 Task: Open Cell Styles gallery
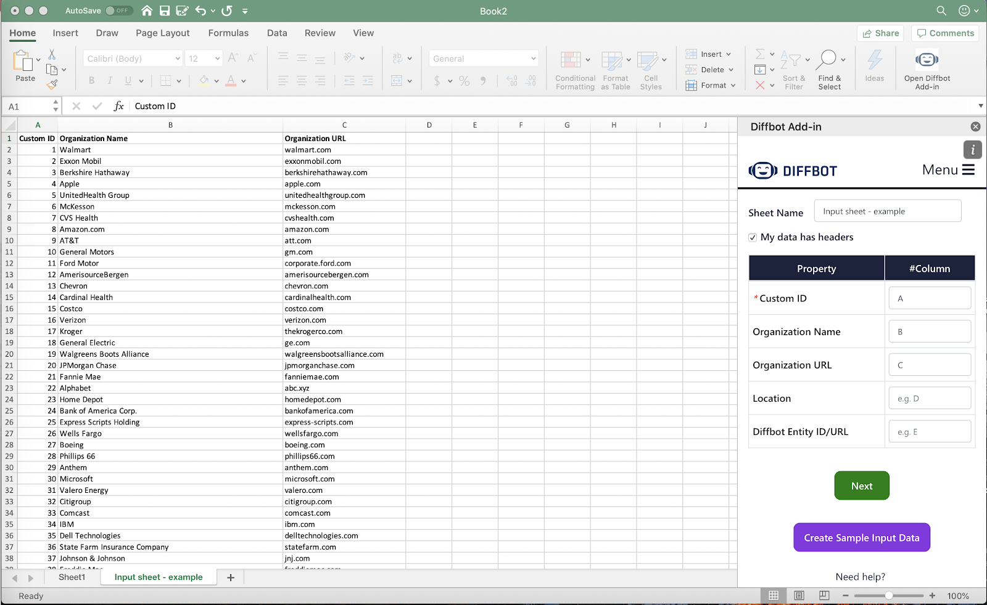[x=651, y=70]
